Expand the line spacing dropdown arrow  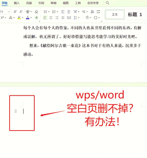pyautogui.click(x=79, y=18)
